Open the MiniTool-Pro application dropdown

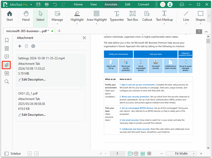click(x=31, y=4)
